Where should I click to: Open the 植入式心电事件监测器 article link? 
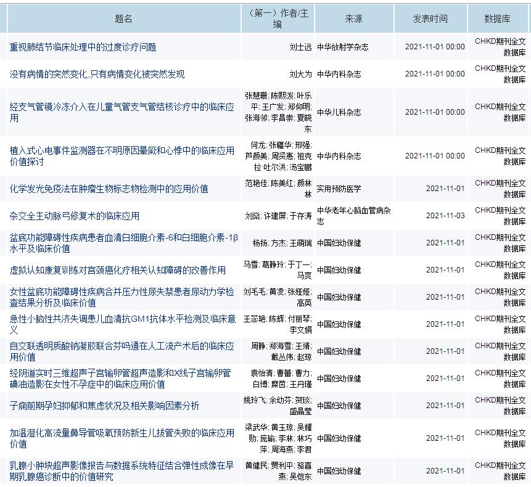(x=122, y=150)
